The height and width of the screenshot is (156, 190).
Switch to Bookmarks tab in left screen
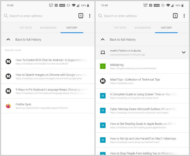click(48, 28)
